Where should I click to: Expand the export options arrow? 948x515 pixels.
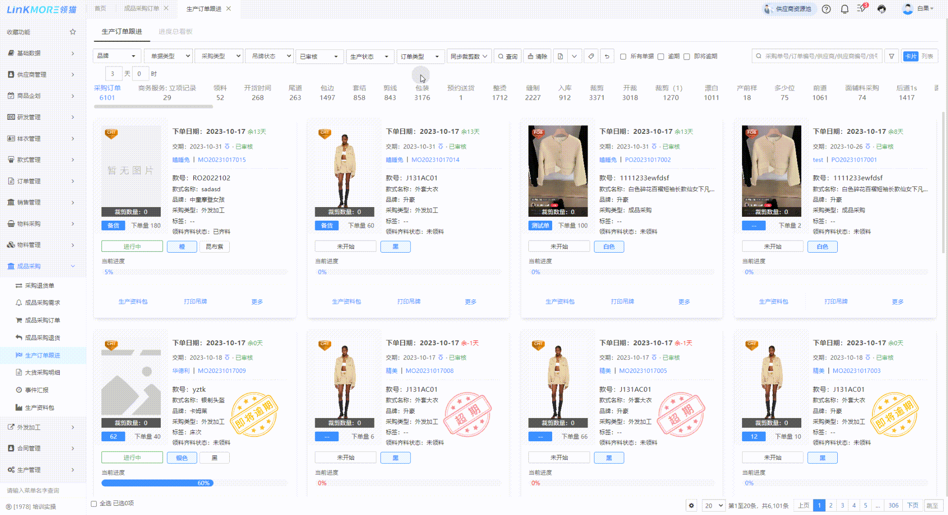pos(575,56)
